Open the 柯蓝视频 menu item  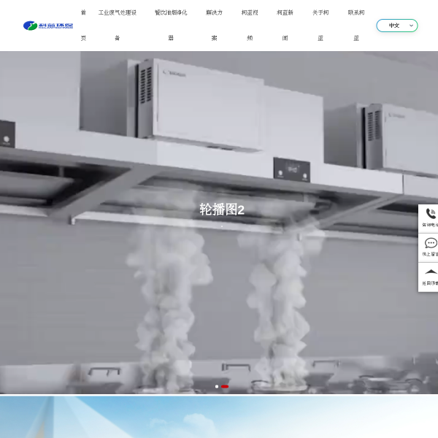tap(250, 25)
